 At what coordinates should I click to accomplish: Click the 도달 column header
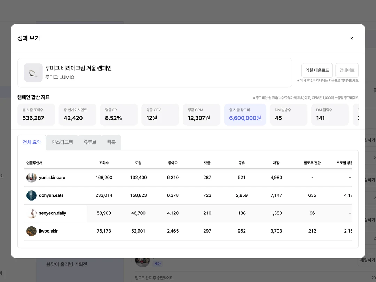coord(138,163)
